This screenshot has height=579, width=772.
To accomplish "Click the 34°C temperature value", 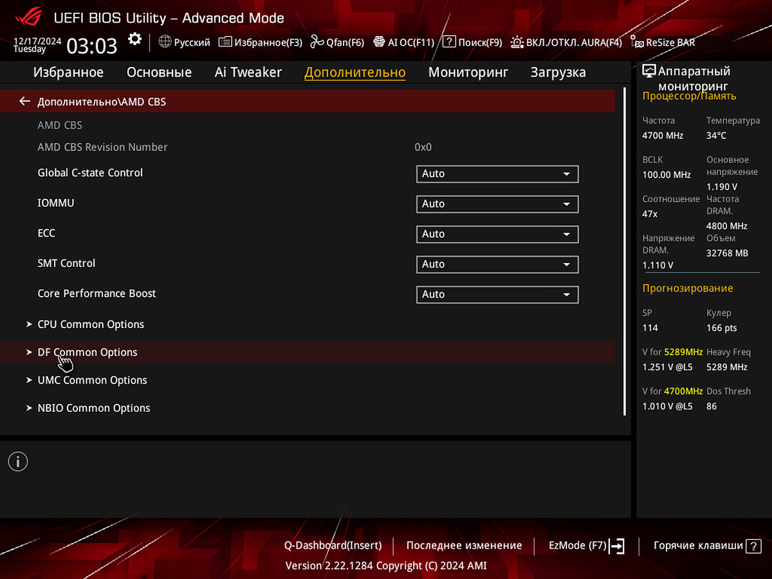I will tap(716, 136).
